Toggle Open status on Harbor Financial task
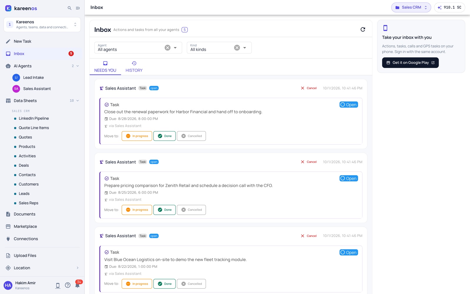The image size is (470, 294). 349,105
